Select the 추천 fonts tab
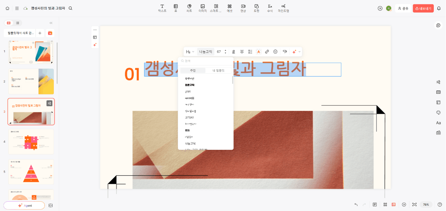The image size is (446, 211). [x=193, y=70]
